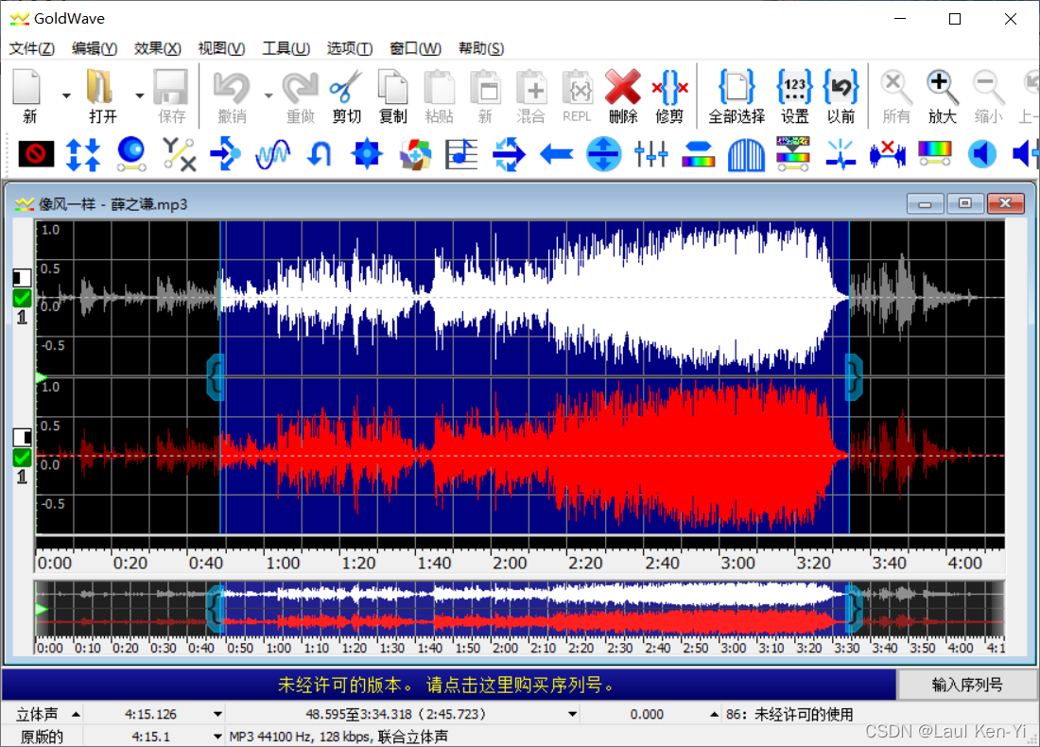The height and width of the screenshot is (747, 1040).
Task: Click the music staff effect icon
Action: (x=461, y=154)
